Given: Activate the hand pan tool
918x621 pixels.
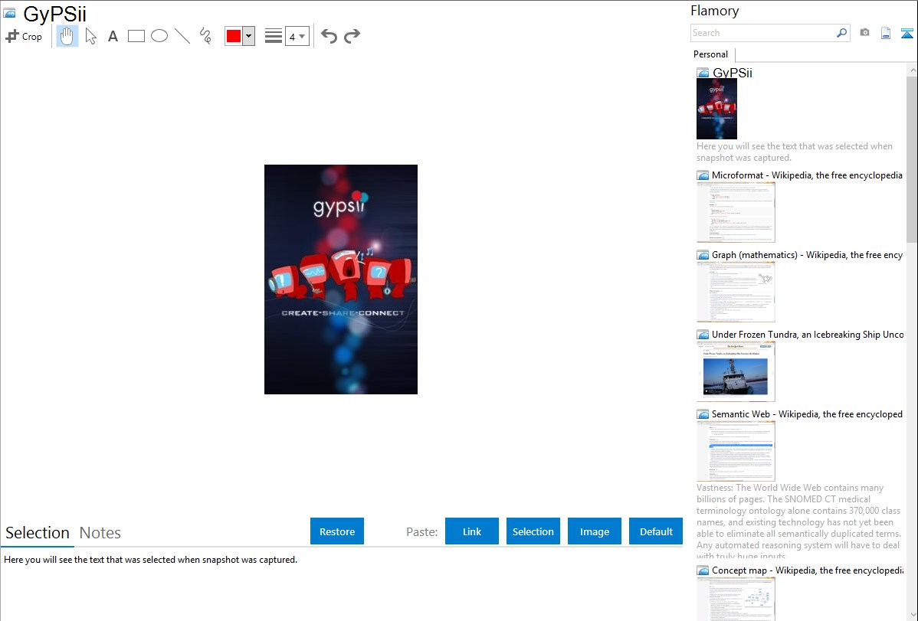Looking at the screenshot, I should point(67,36).
